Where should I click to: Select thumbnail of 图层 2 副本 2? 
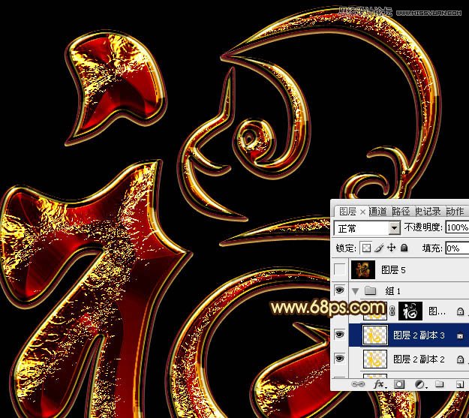click(x=375, y=359)
